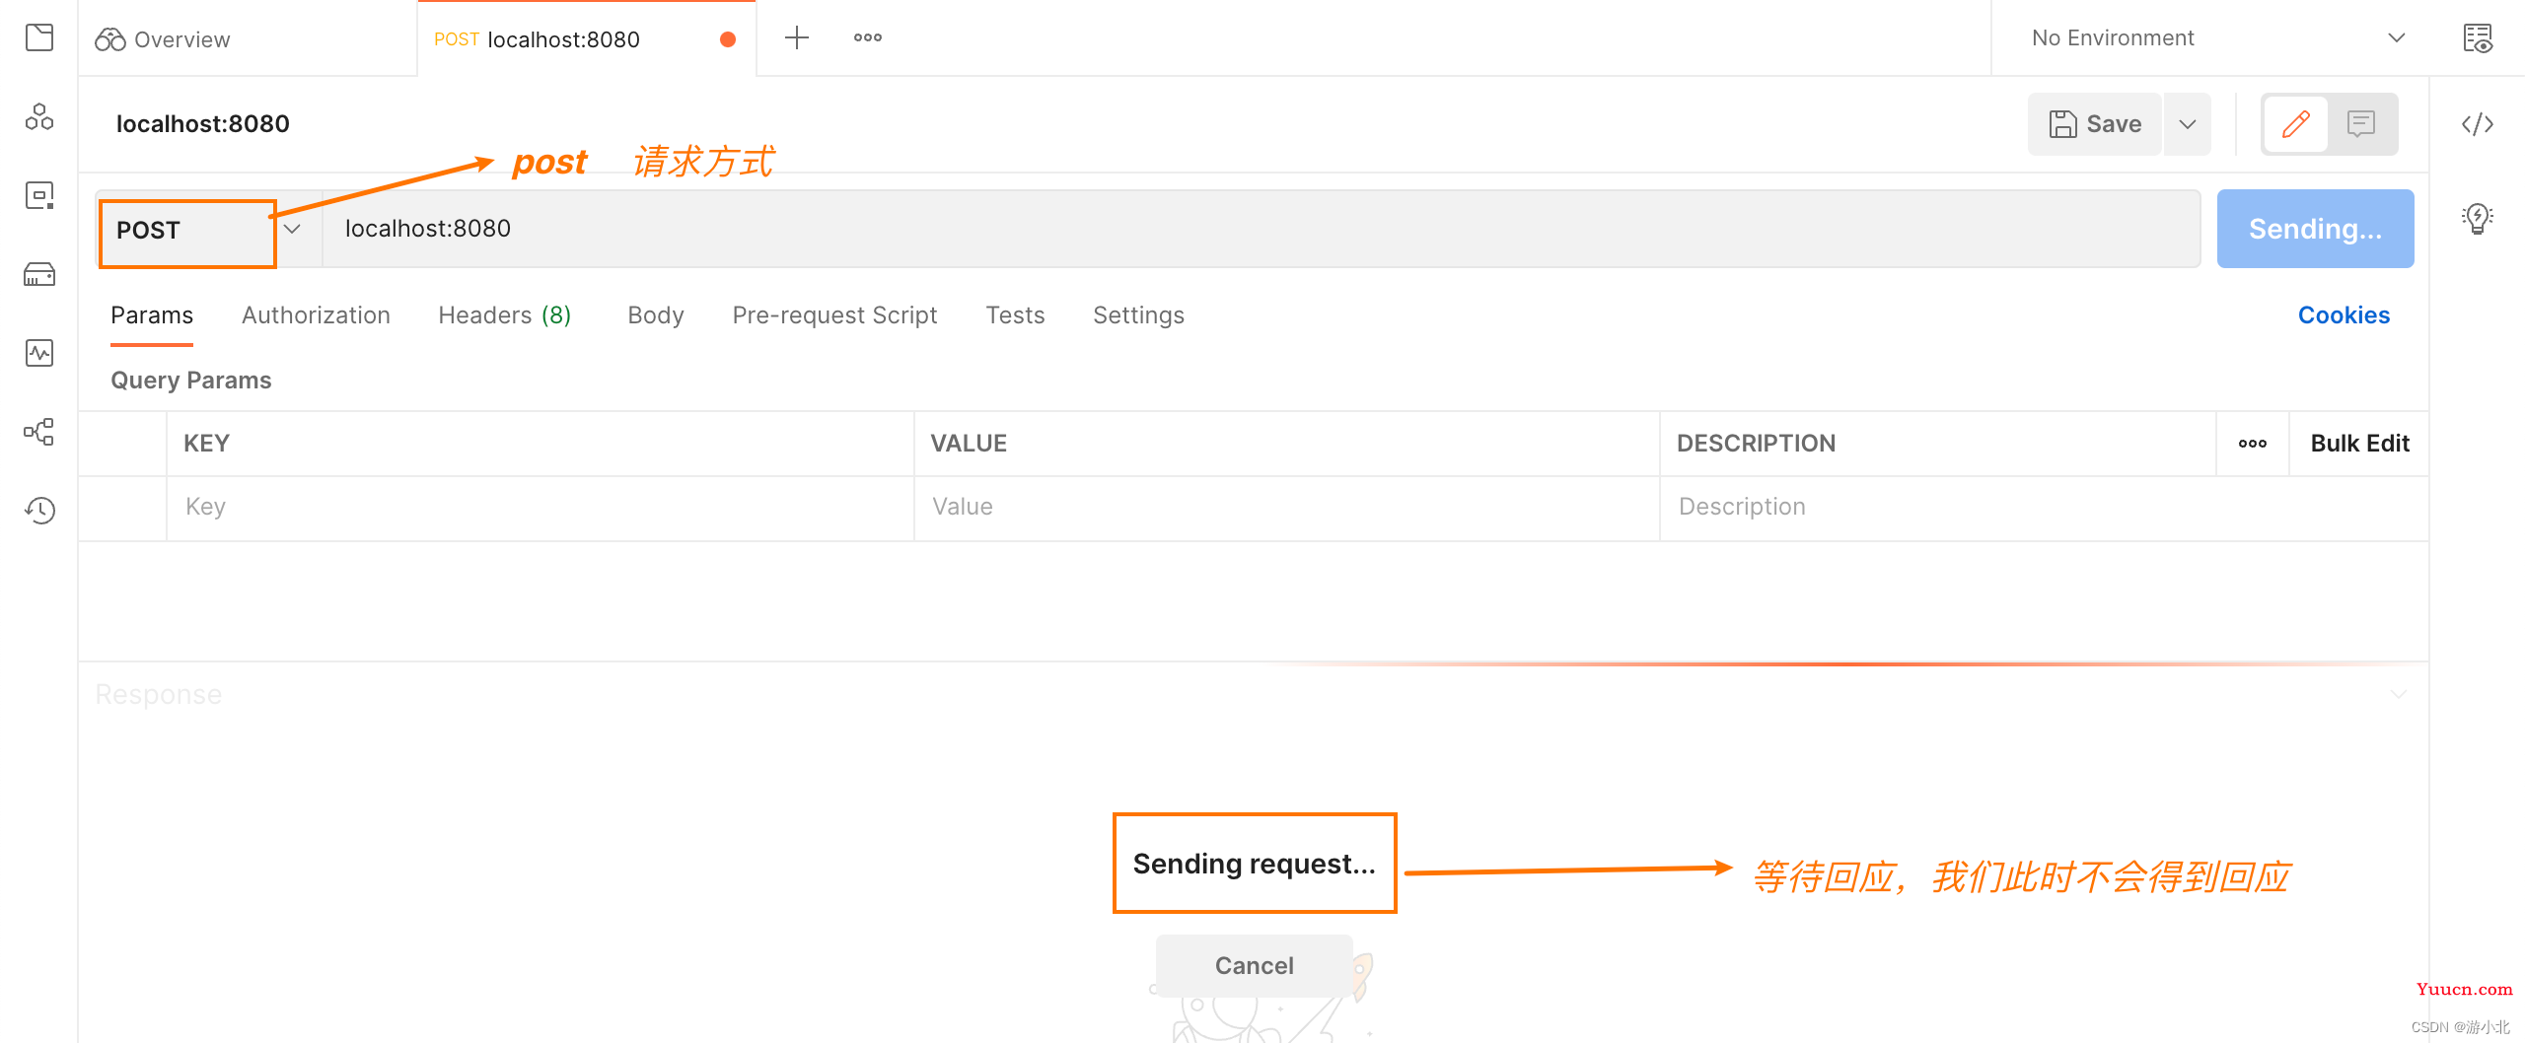Expand the POST method dropdown

point(292,230)
